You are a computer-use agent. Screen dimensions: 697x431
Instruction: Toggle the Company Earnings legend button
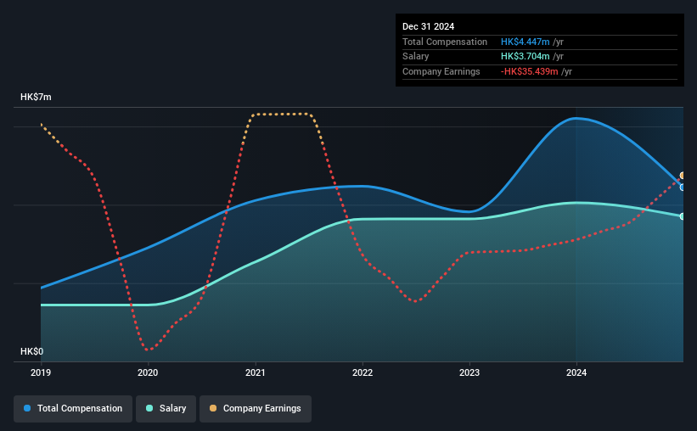(256, 409)
